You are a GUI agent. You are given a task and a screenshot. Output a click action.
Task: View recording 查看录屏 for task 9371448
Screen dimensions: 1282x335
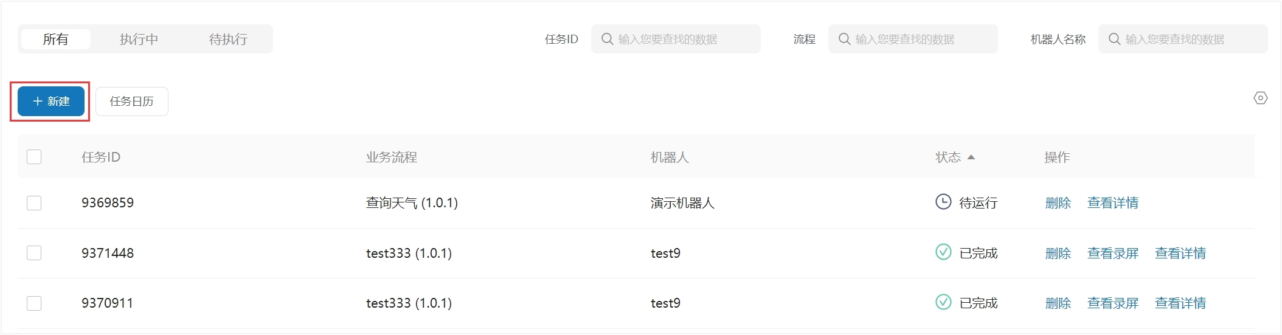tap(1113, 253)
